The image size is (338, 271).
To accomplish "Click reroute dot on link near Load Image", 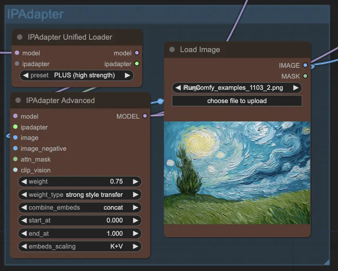I will [160, 101].
